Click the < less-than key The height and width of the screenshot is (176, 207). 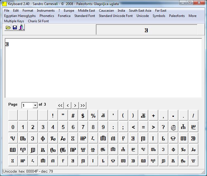point(133,127)
